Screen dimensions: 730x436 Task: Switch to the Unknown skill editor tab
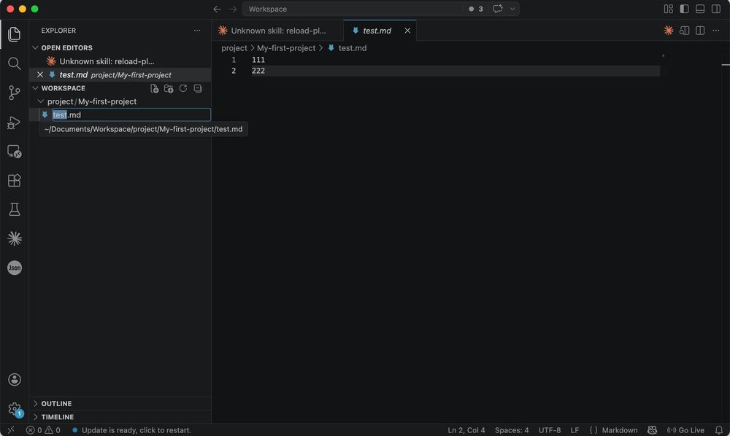(277, 31)
